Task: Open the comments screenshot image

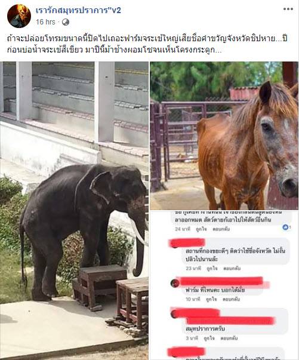Action: [224, 285]
